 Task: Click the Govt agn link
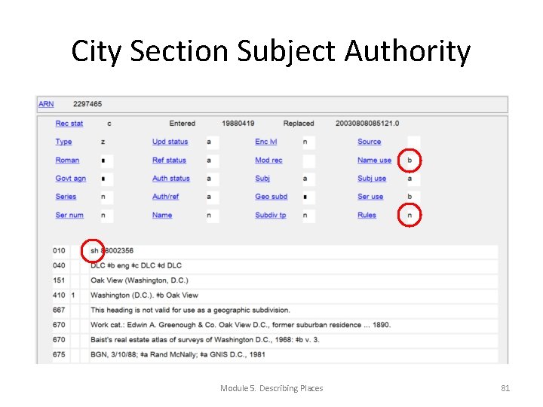(71, 179)
